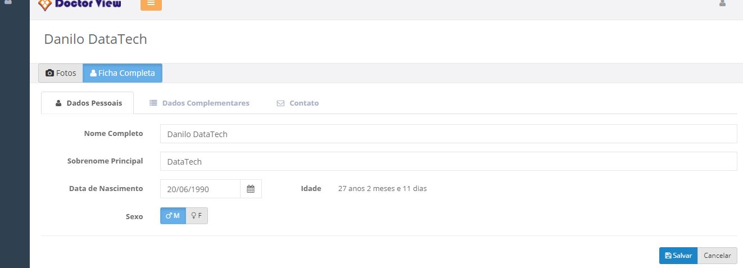This screenshot has height=268, width=743.
Task: Open the Dados Complementares tab
Action: [200, 103]
